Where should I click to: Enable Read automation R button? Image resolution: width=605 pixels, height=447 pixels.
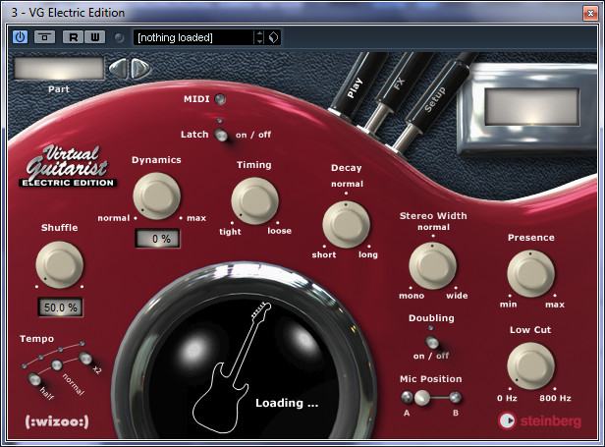[73, 37]
